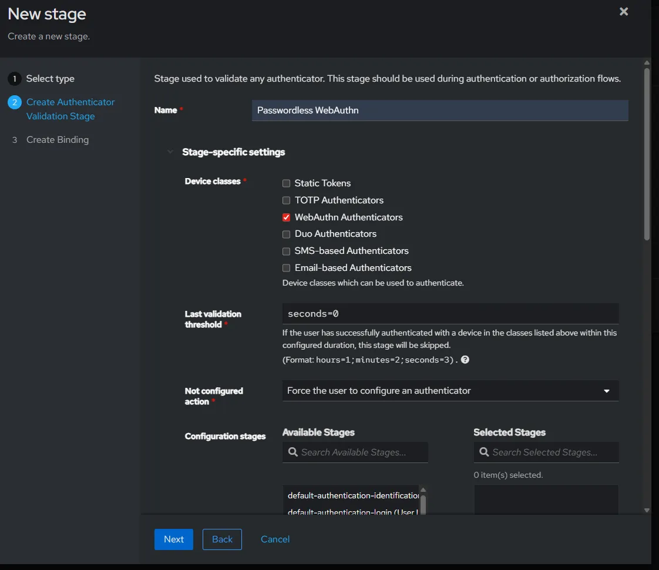This screenshot has width=659, height=570.
Task: Enable Static Tokens device class
Action: coord(287,183)
